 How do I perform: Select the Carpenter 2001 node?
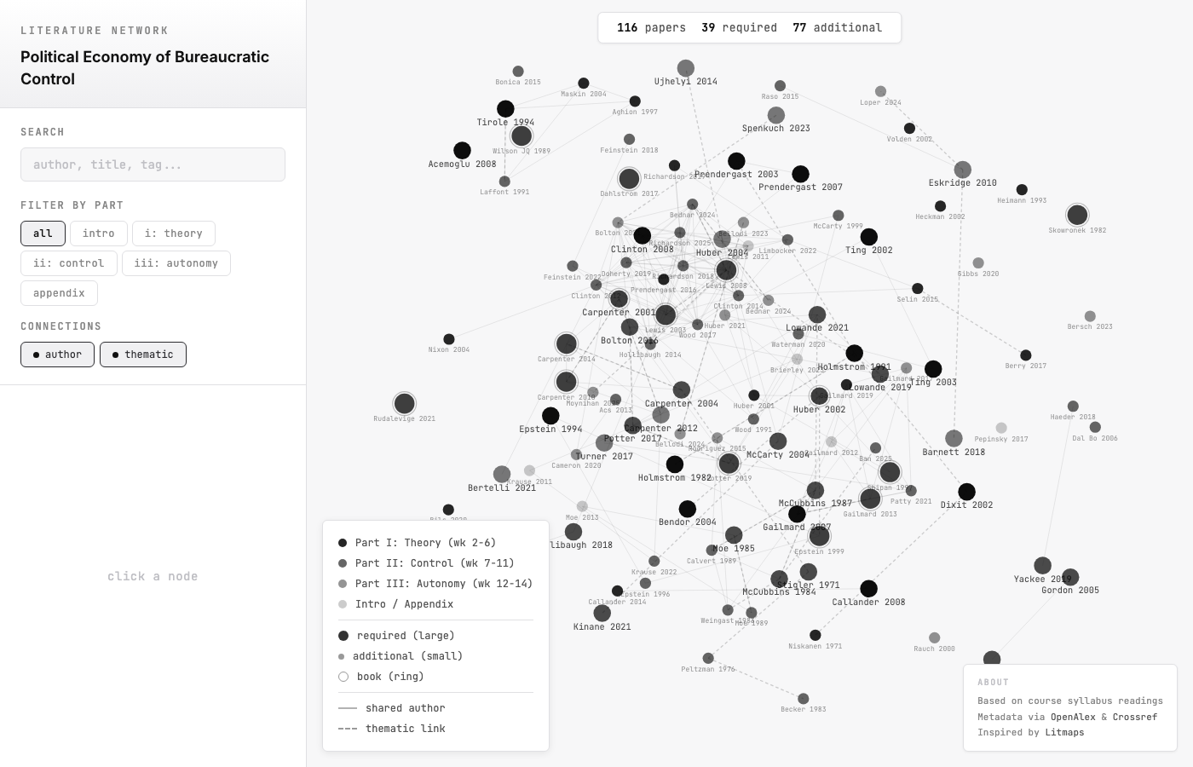pyautogui.click(x=619, y=299)
